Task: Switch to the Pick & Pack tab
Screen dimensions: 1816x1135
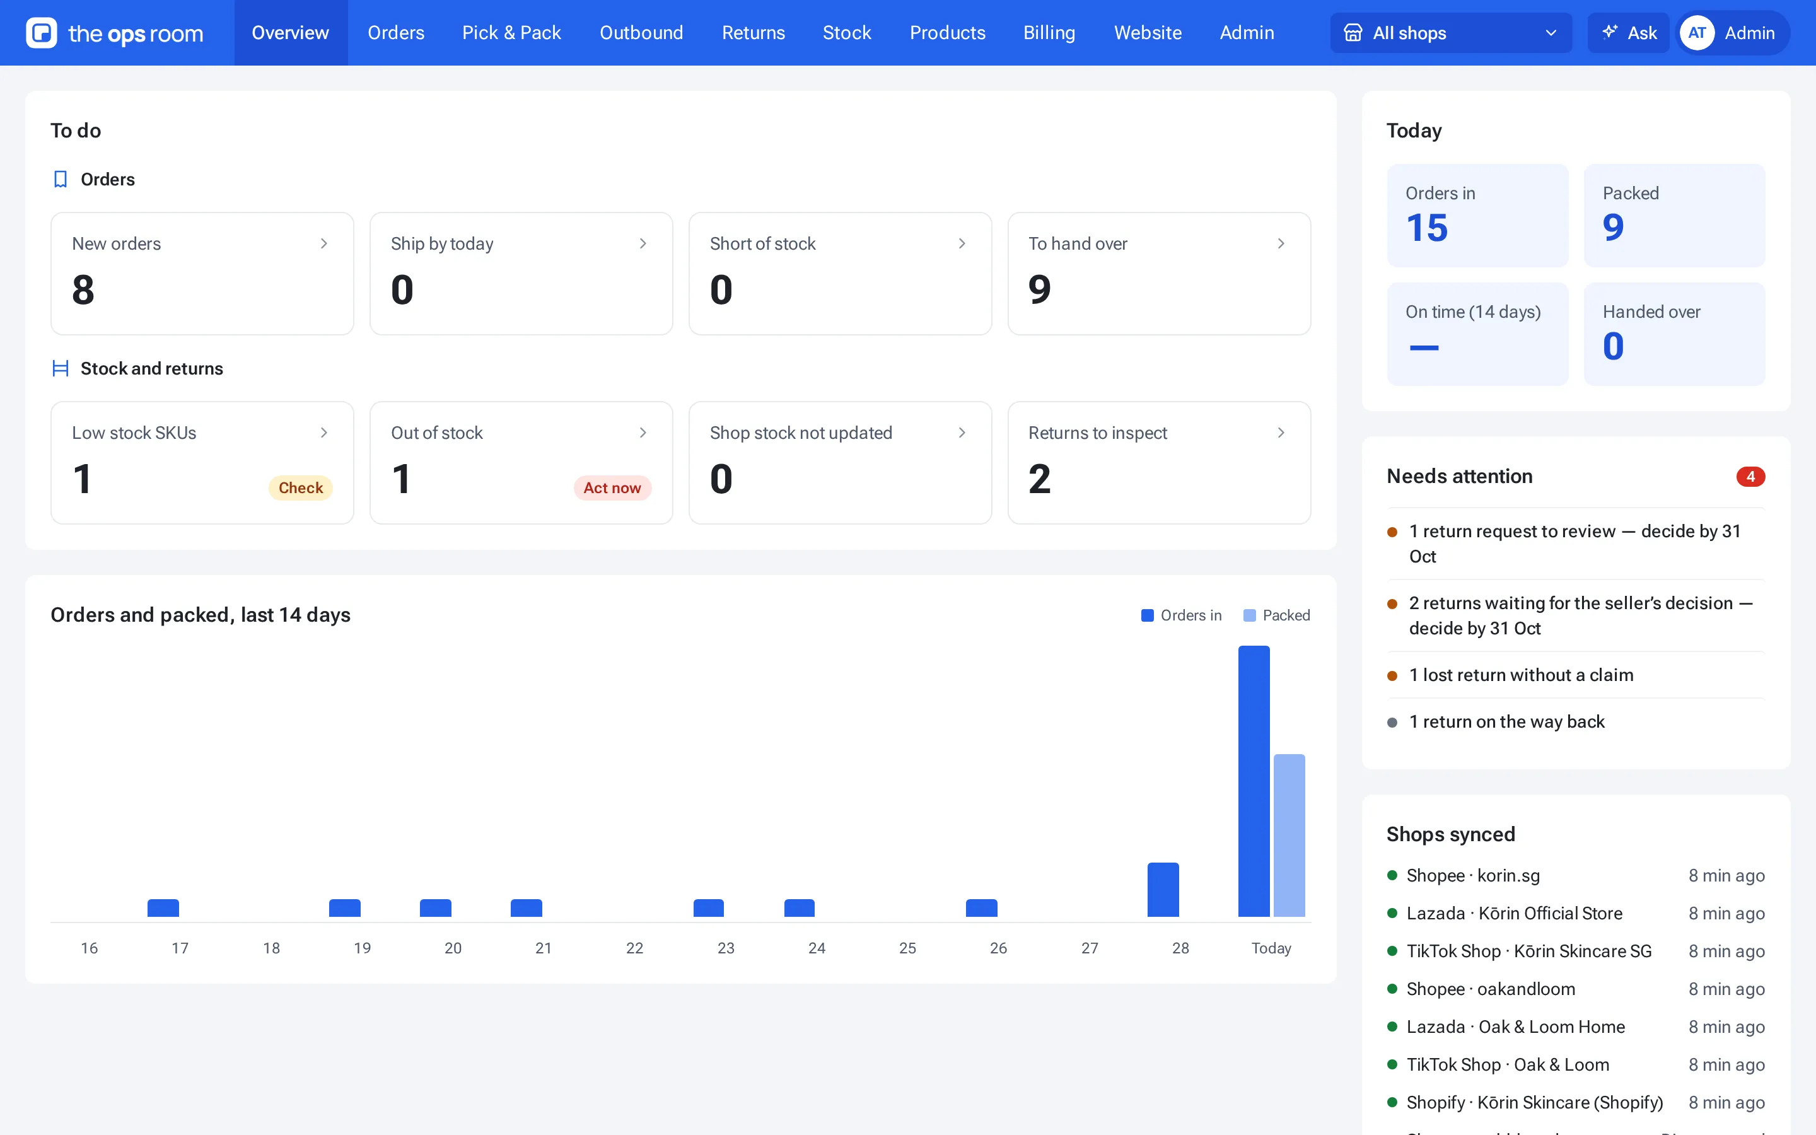Action: (512, 33)
